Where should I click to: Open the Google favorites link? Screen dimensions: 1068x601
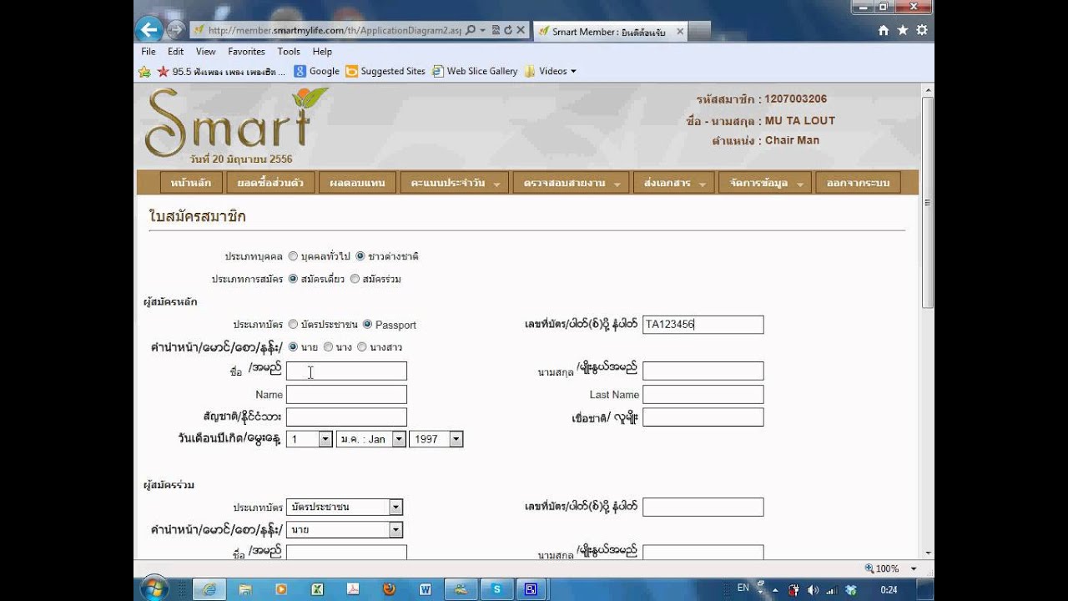click(x=317, y=72)
